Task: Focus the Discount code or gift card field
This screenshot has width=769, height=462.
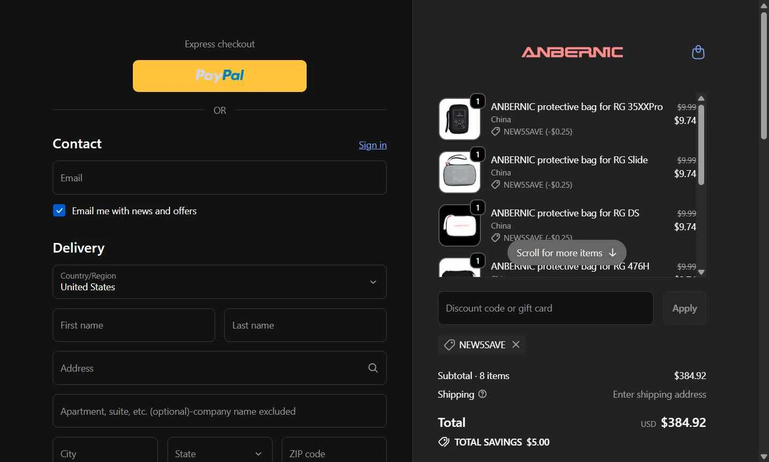Action: click(x=546, y=308)
